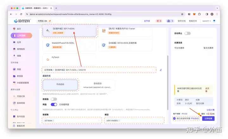Toggle the browser side panel icon

pyautogui.click(x=207, y=14)
